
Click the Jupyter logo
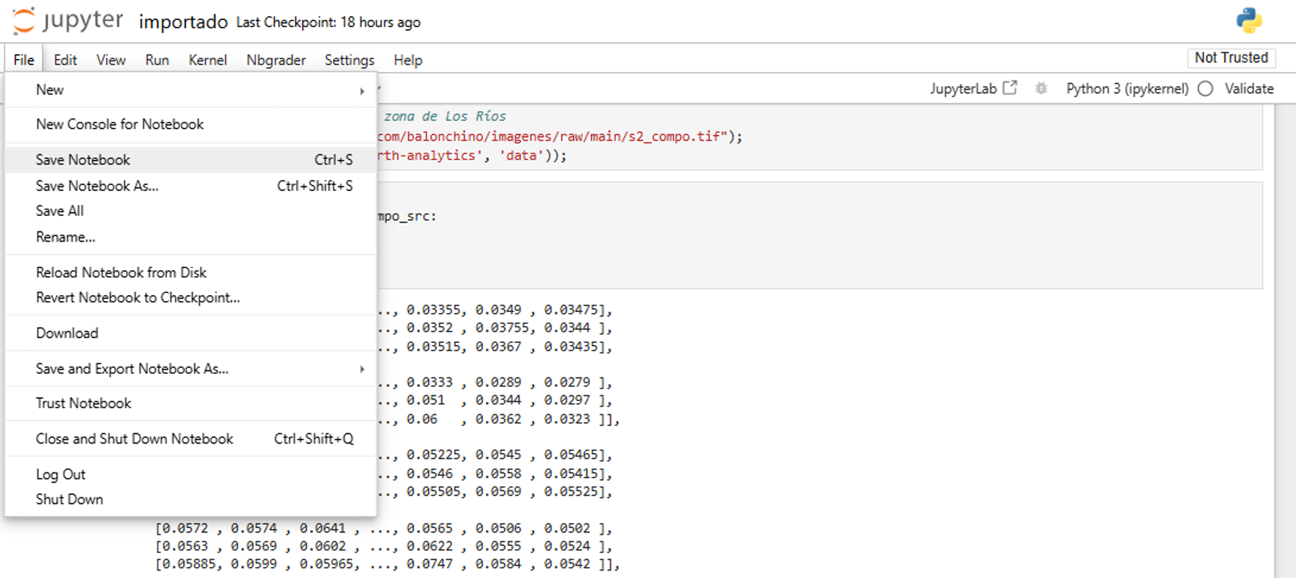[x=68, y=21]
